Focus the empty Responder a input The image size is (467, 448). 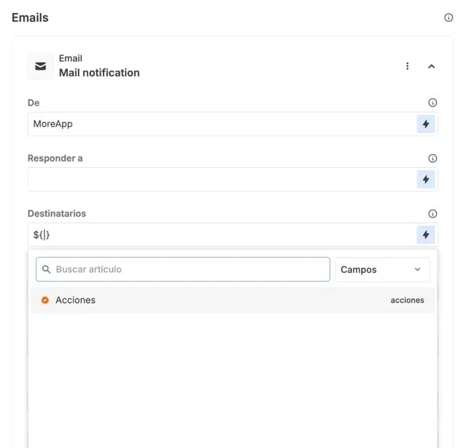coord(219,179)
